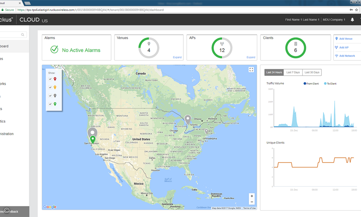Click the Add Network link
Viewport: 361px width, 217px height.
(347, 56)
